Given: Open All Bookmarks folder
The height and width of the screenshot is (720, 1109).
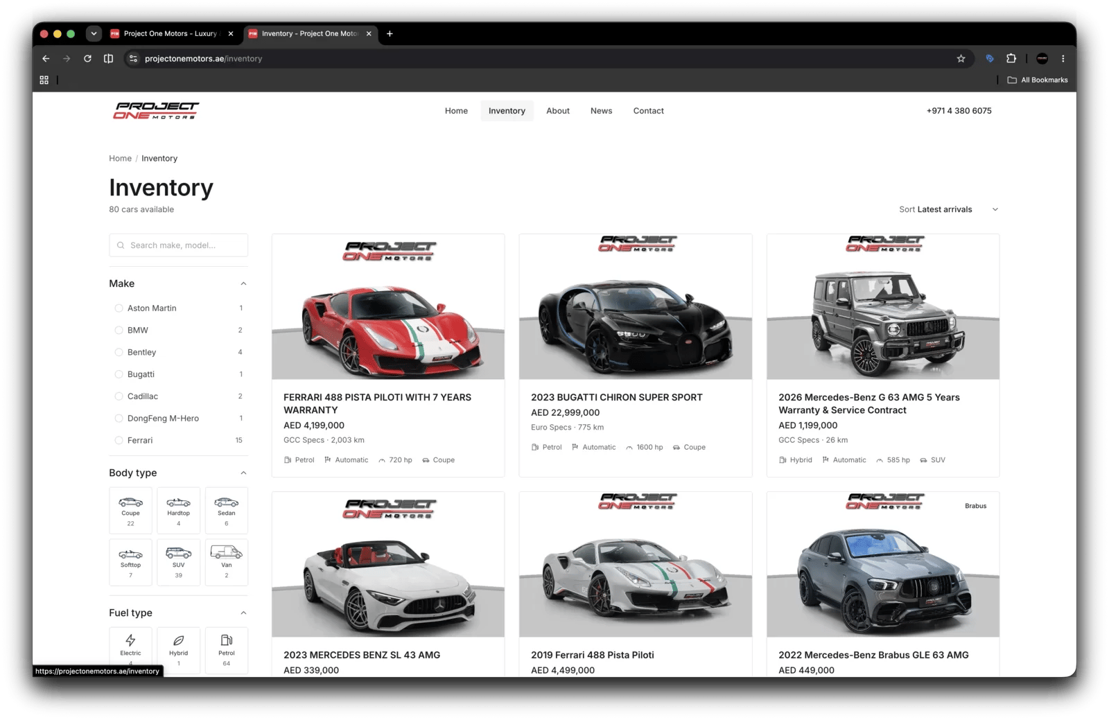Looking at the screenshot, I should click(1037, 80).
